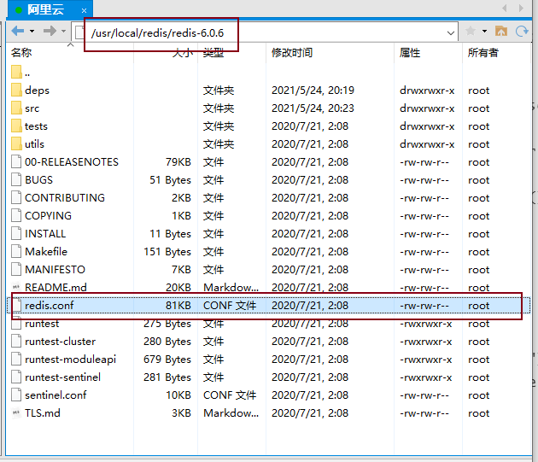The width and height of the screenshot is (538, 462).
Task: Click the CONTRIBUTING file icon
Action: pyautogui.click(x=16, y=197)
